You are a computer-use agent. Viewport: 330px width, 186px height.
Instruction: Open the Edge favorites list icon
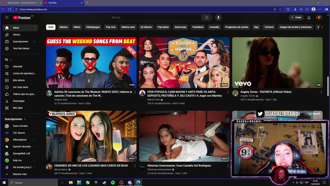(x=301, y=9)
